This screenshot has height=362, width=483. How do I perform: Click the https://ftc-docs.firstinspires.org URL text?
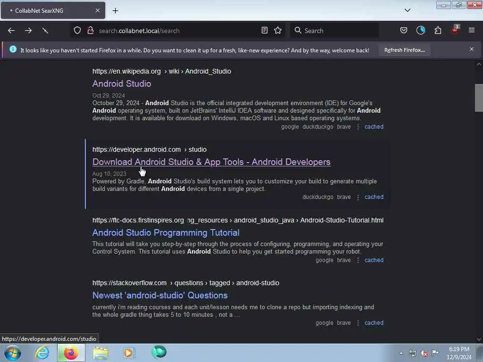point(138,221)
